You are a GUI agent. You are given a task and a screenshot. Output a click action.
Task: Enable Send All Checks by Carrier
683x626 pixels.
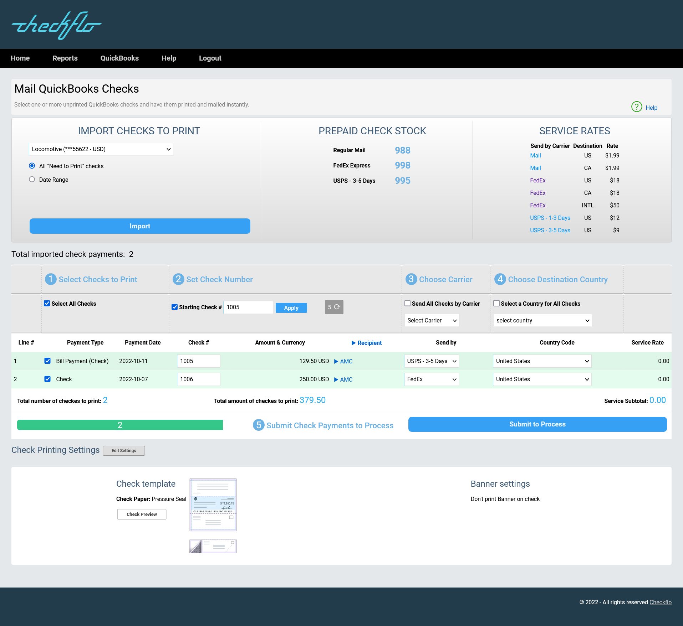407,303
